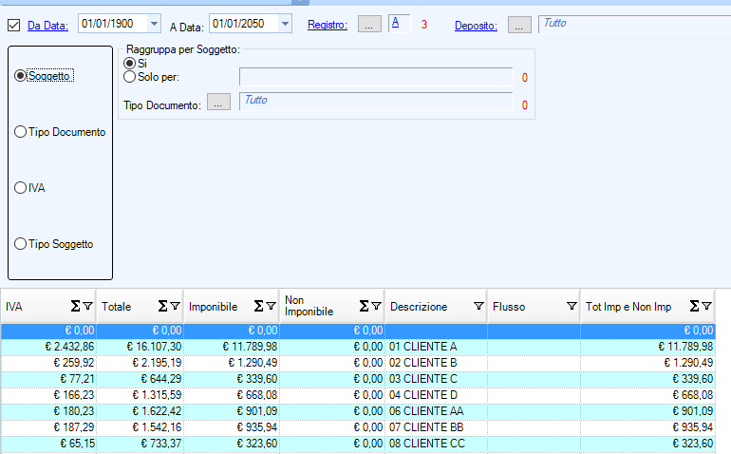Screen dimensions: 731x454
Task: Open the Deposito browse ellipsis button
Action: pos(519,26)
